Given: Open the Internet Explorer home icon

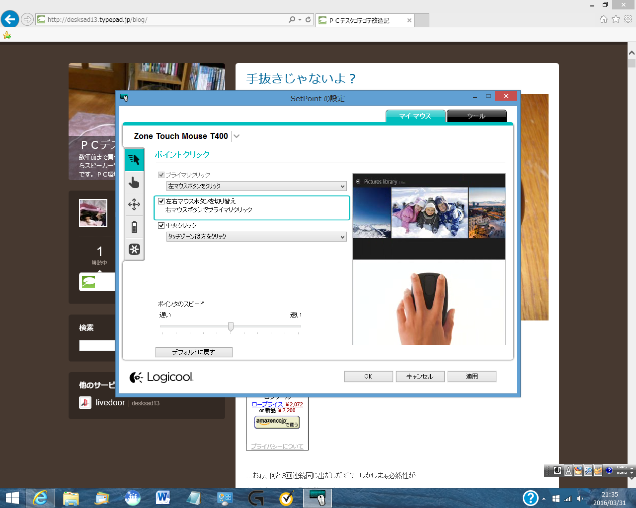Looking at the screenshot, I should [604, 19].
